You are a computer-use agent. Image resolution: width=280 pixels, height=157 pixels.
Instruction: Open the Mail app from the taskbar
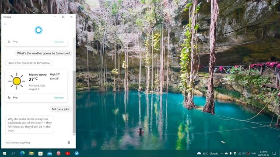(49, 154)
